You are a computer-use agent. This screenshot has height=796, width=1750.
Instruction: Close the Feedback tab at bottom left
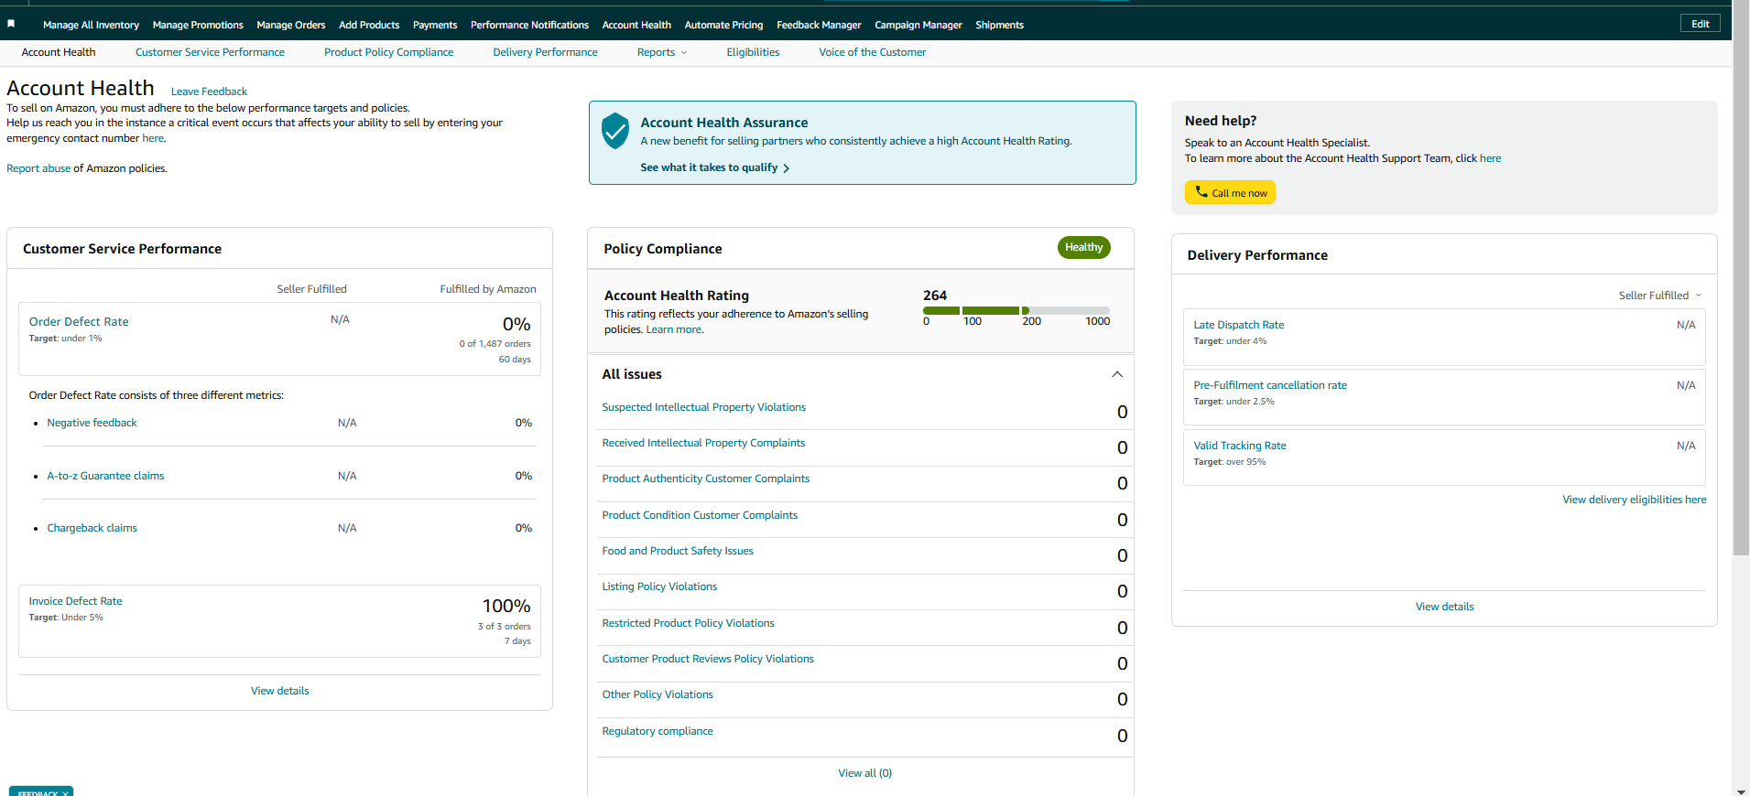[66, 792]
